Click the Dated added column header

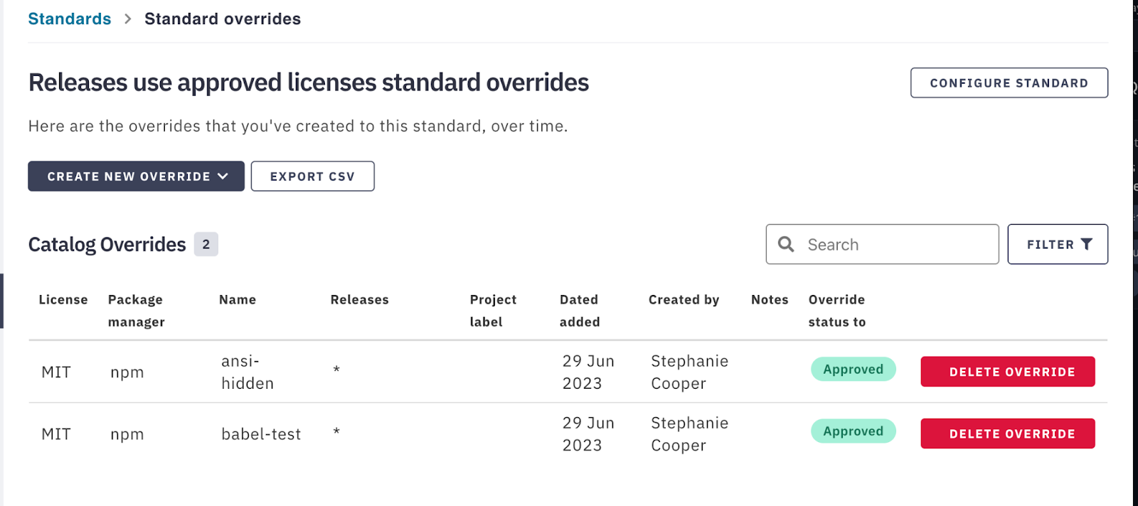pyautogui.click(x=580, y=311)
